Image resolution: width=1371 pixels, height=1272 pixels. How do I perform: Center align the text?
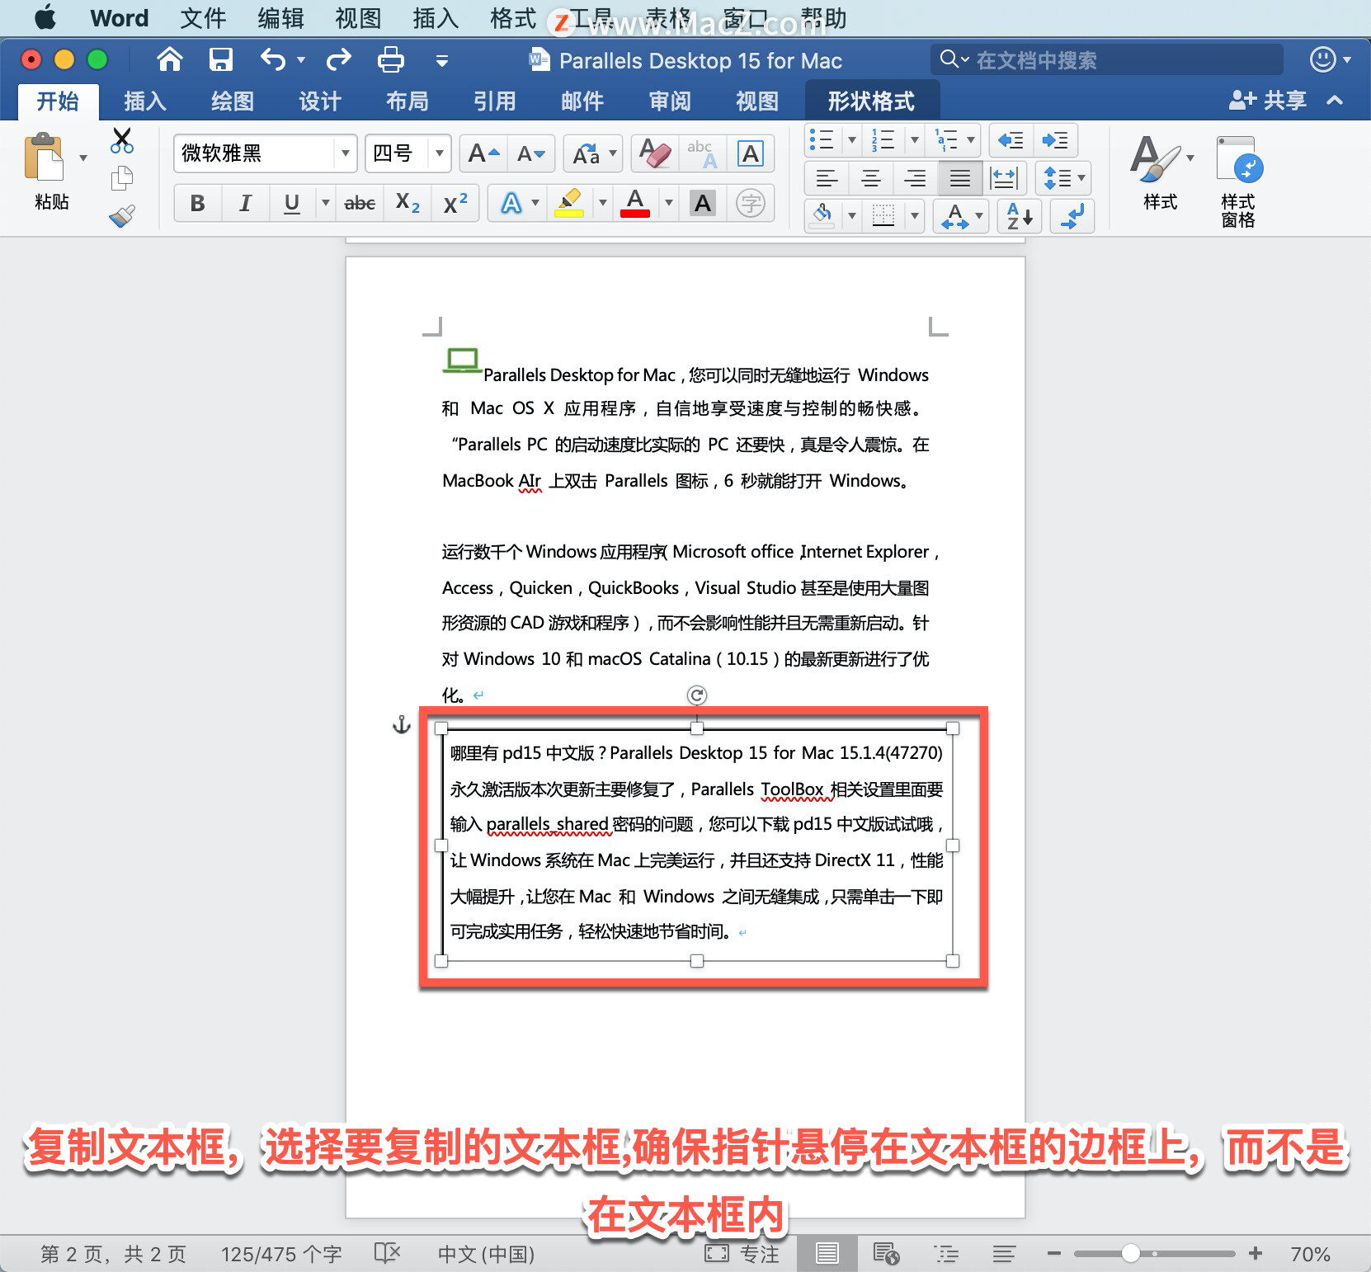click(871, 178)
